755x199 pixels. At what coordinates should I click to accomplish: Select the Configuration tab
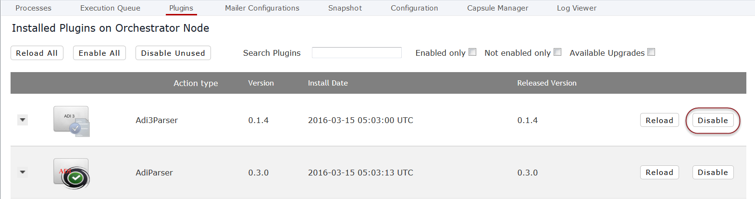pos(414,8)
